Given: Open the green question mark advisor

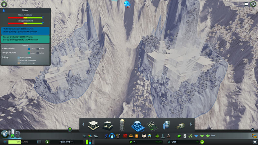Looking at the screenshot, I should (x=70, y=129).
